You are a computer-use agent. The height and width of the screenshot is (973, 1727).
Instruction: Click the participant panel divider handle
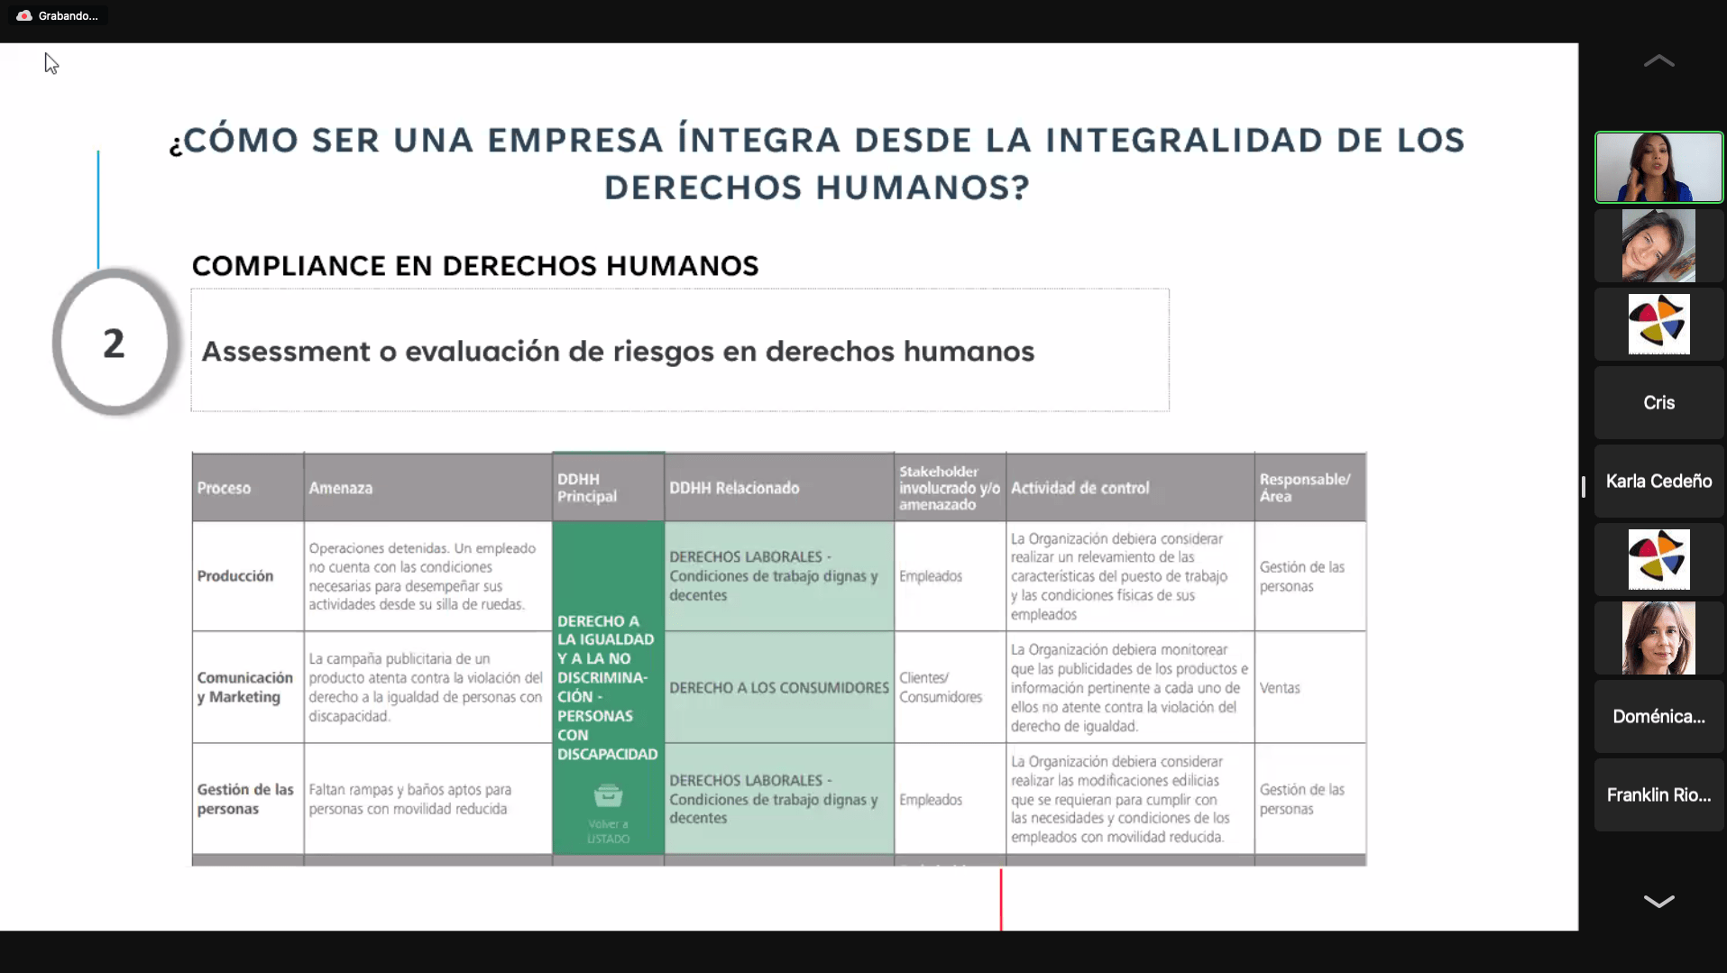(x=1584, y=487)
